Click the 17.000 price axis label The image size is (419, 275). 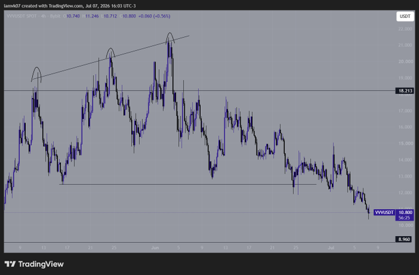click(405, 111)
